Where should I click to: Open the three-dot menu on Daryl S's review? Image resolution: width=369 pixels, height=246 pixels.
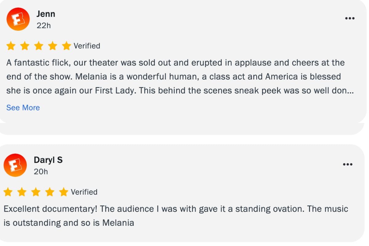pos(347,165)
